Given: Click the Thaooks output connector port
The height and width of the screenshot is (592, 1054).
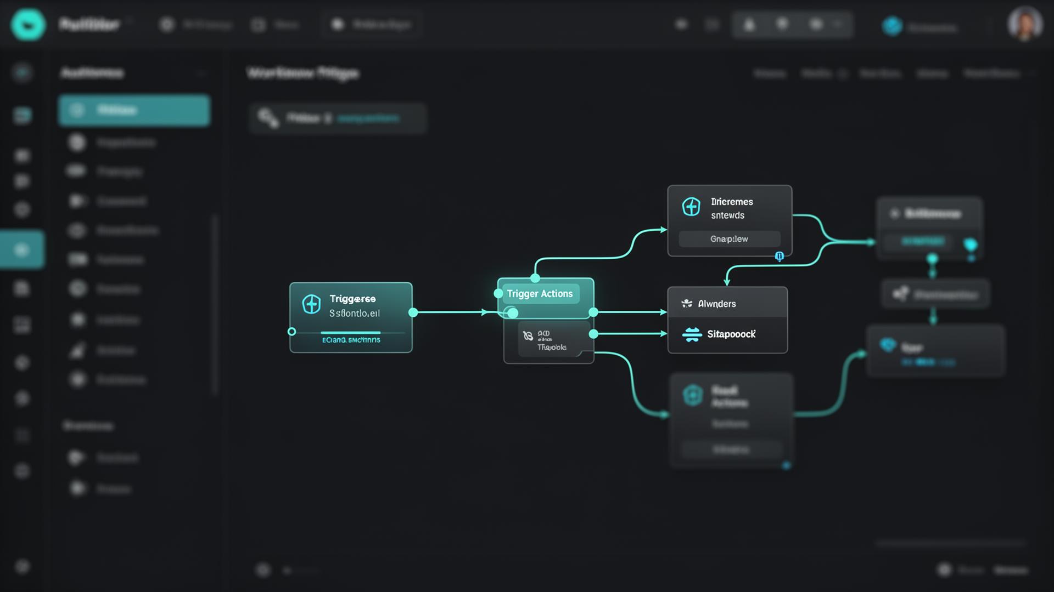Looking at the screenshot, I should (593, 334).
